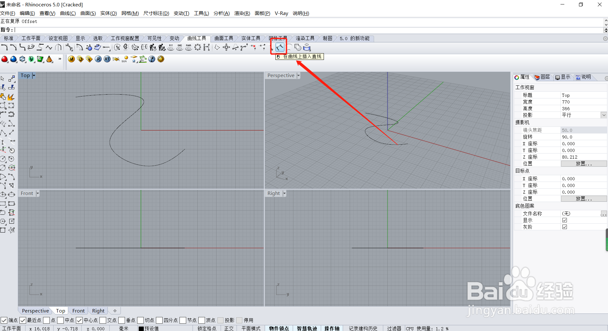This screenshot has width=608, height=331.
Task: Click the insert line into curve icon
Action: (280, 47)
